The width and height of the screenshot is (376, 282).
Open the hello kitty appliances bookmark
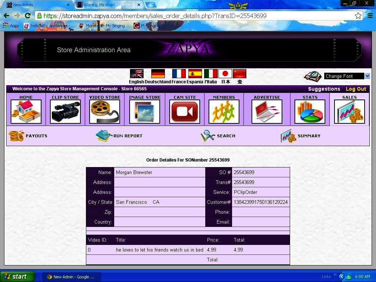tap(49, 26)
